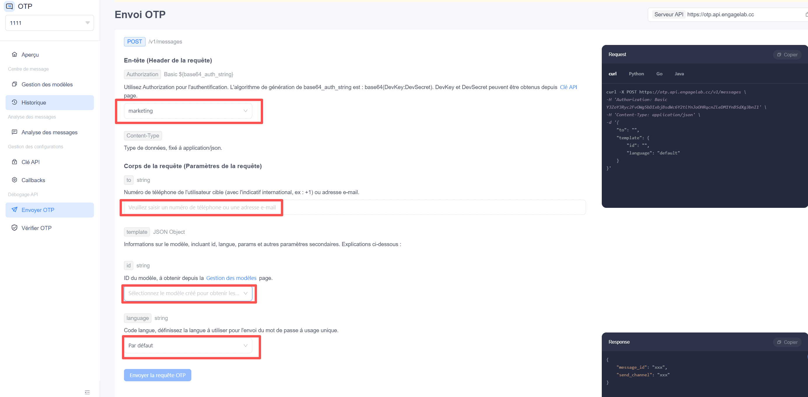Screen dimensions: 808x397
Task: Click the Analyse des messages icon
Action: (x=14, y=132)
